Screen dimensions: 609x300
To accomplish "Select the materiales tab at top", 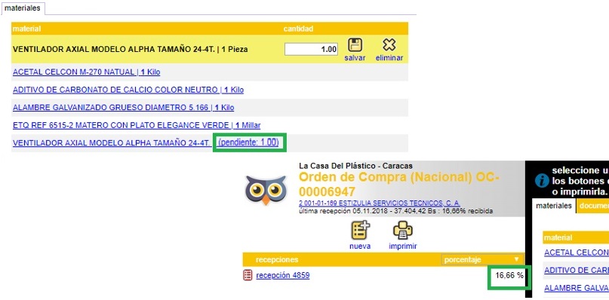I will click(x=23, y=8).
